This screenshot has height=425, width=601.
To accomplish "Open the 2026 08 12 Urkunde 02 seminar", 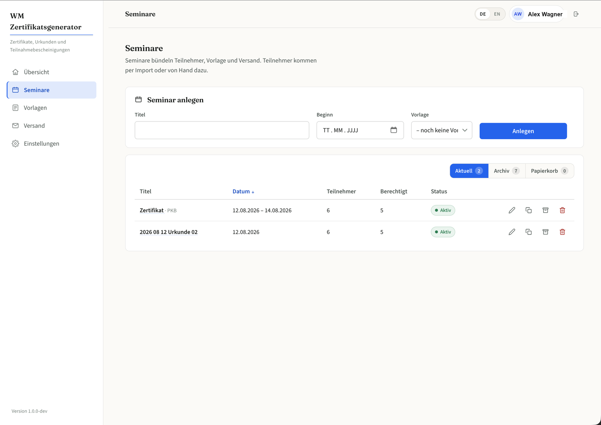I will coord(169,232).
